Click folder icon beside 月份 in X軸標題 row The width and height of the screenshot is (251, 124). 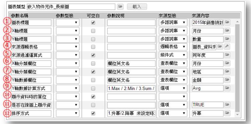(x=227, y=31)
